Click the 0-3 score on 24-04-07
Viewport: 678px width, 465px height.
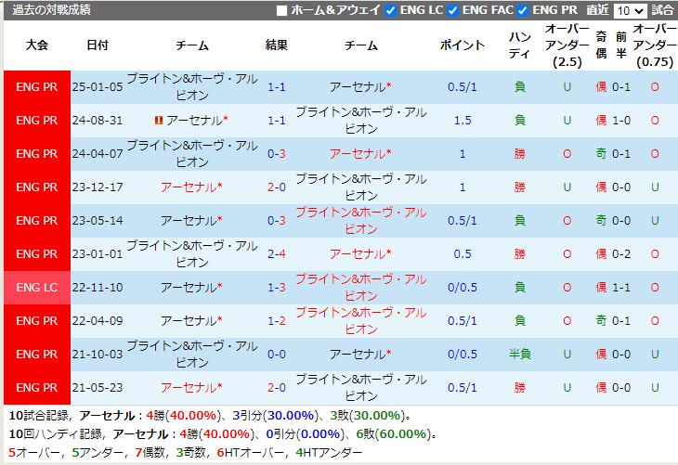tap(276, 153)
